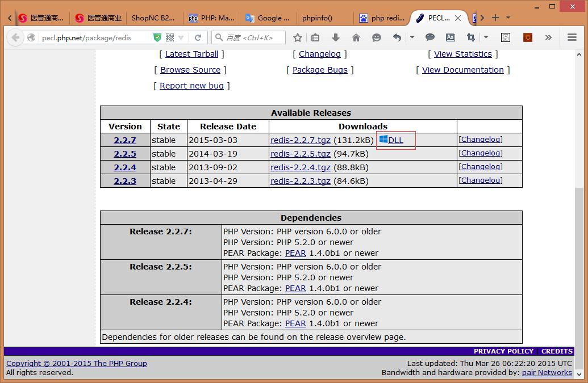Open the View Documentation link

462,70
